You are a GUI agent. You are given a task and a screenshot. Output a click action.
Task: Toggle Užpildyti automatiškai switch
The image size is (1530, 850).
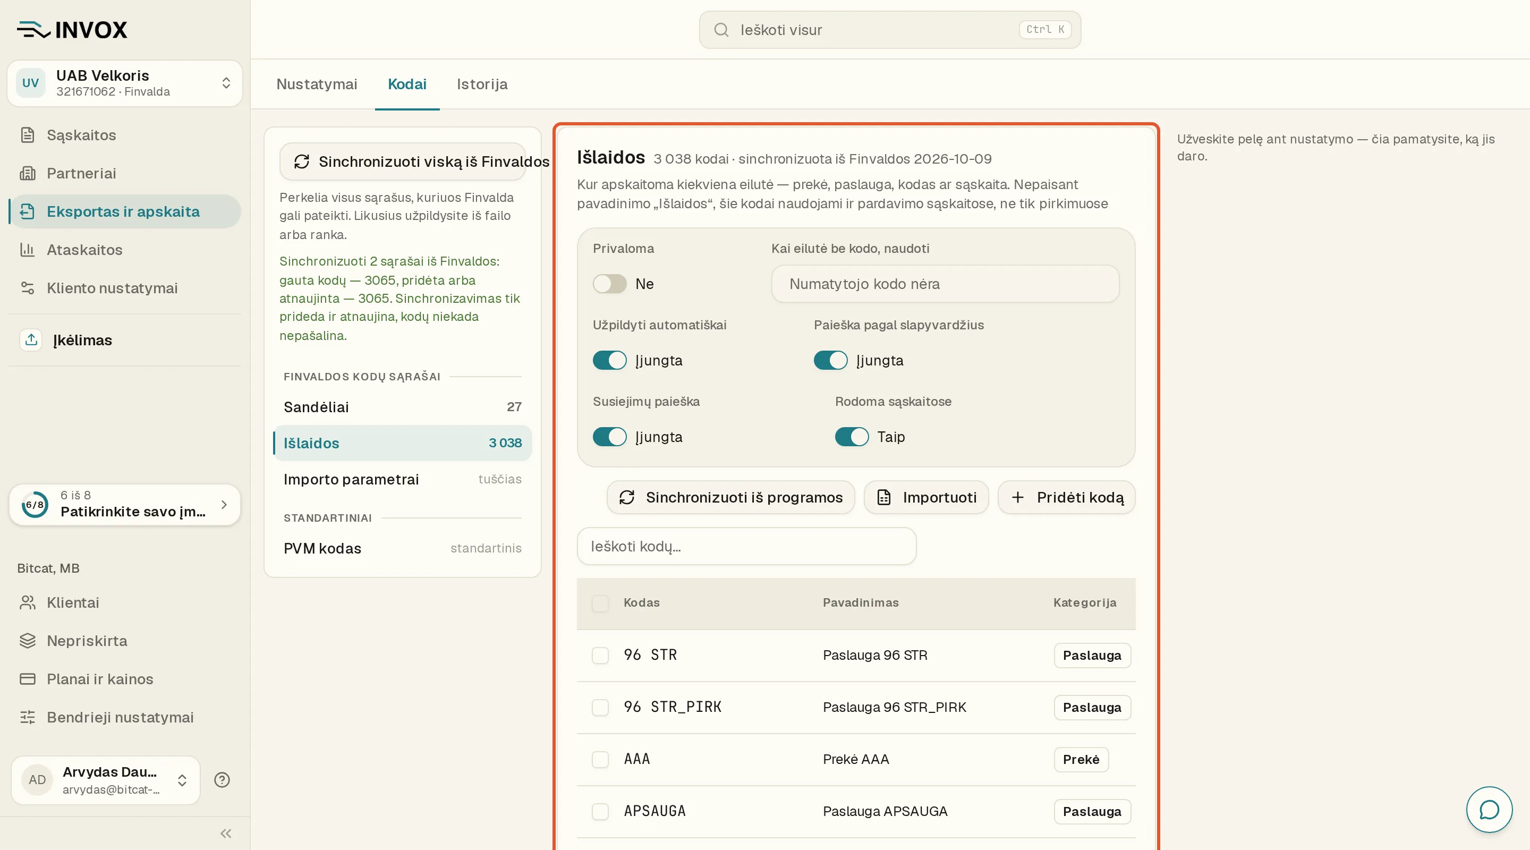point(609,361)
